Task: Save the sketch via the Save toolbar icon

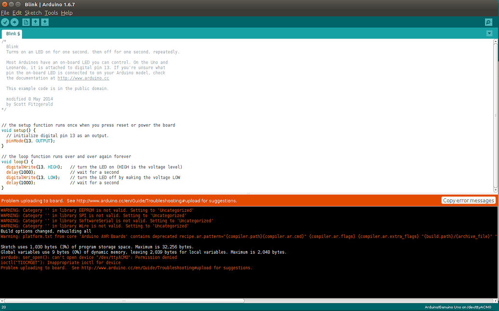Action: tap(45, 22)
